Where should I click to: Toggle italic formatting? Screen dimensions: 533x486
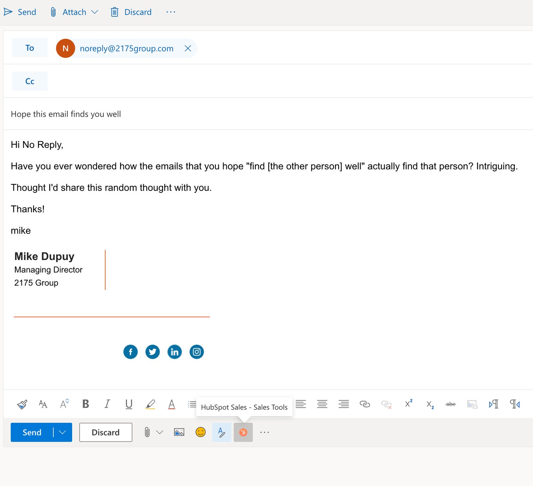tap(107, 404)
